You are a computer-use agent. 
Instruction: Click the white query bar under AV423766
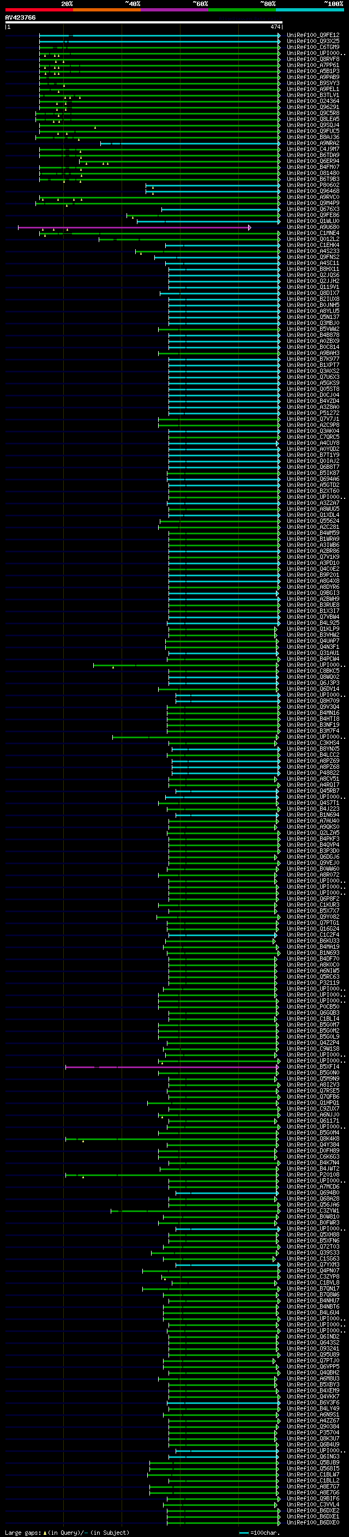pyautogui.click(x=144, y=23)
